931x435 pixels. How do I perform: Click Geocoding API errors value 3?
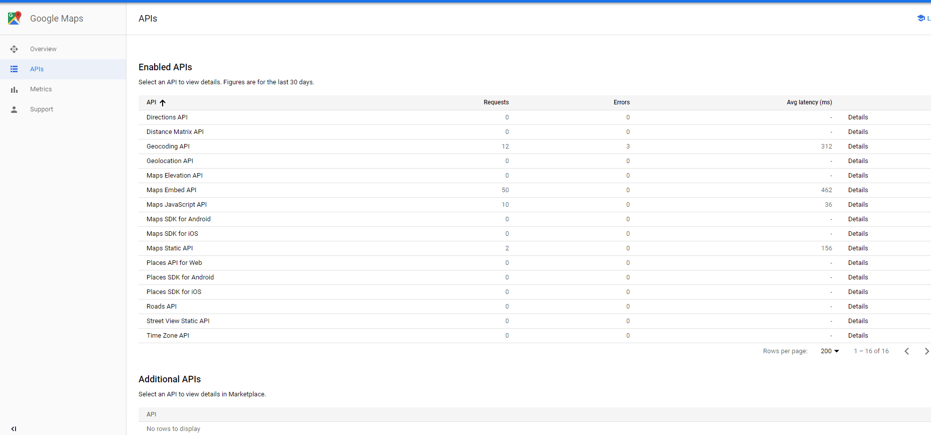coord(628,147)
